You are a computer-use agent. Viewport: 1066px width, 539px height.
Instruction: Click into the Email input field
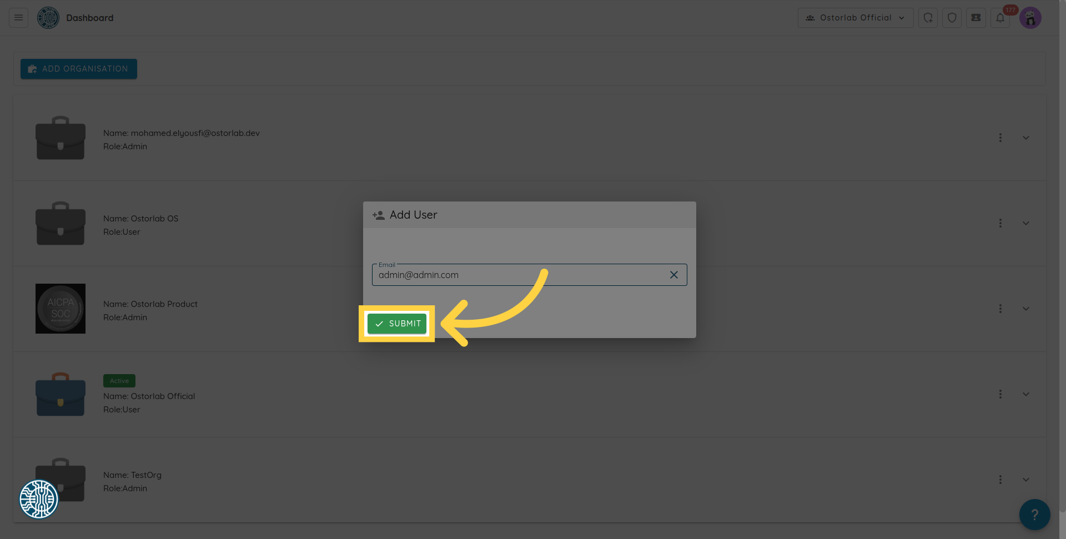(x=519, y=275)
